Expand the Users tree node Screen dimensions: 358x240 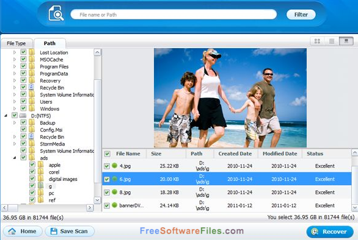click(x=15, y=102)
